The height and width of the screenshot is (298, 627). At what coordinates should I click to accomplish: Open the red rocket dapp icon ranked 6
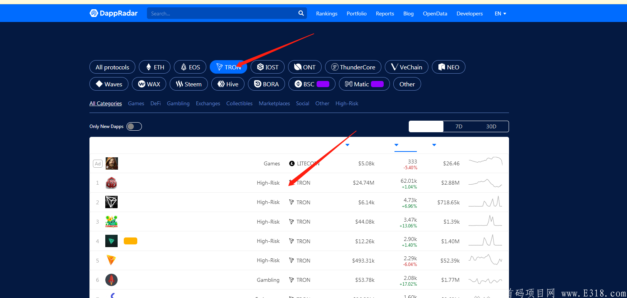[111, 280]
